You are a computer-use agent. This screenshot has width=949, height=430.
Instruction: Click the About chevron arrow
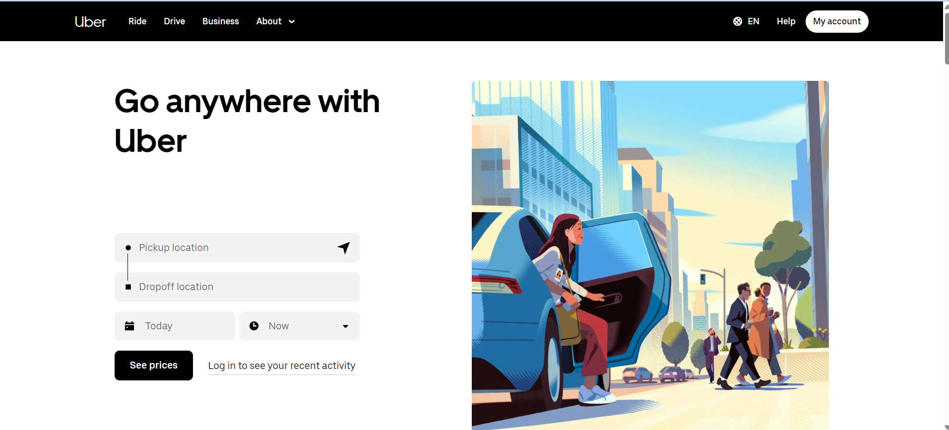pos(292,21)
